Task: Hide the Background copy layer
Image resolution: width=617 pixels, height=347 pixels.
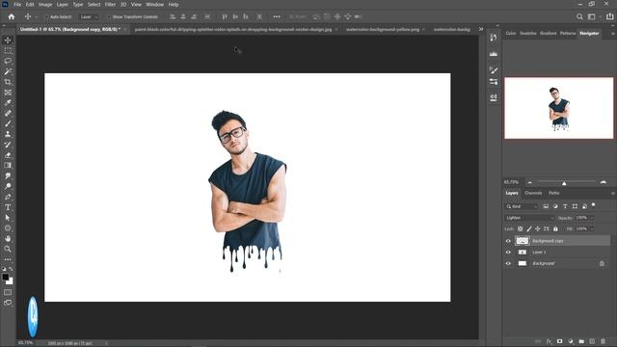Action: [508, 241]
